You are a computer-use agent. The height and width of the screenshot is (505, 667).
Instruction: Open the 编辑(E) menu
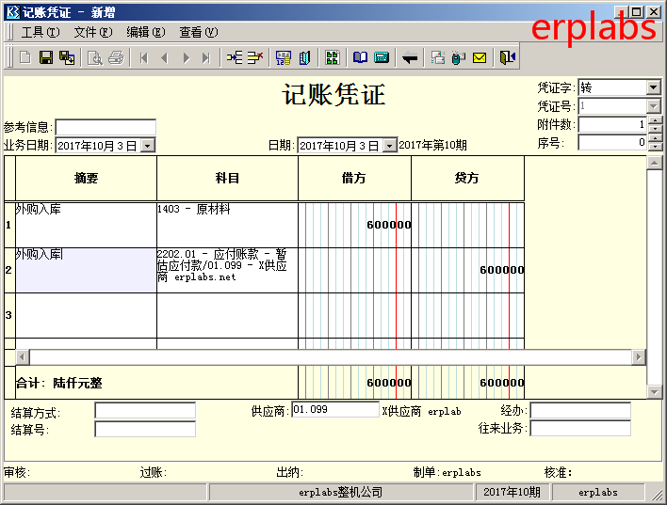point(146,32)
